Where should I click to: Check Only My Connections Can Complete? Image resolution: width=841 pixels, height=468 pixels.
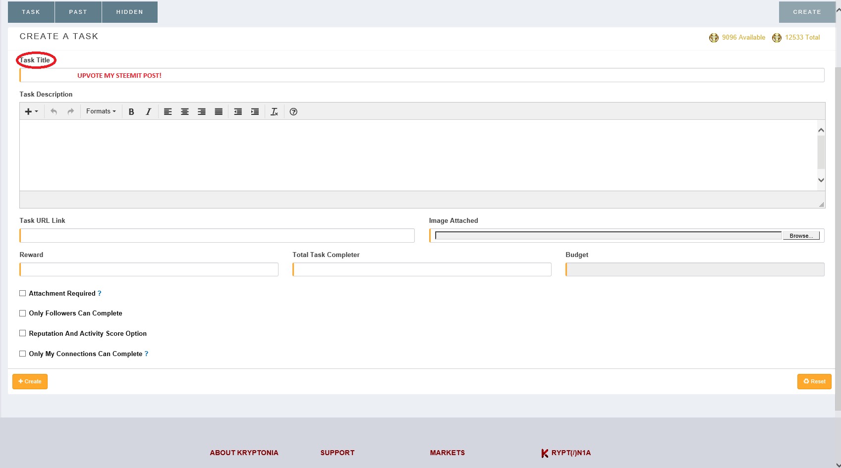22,354
